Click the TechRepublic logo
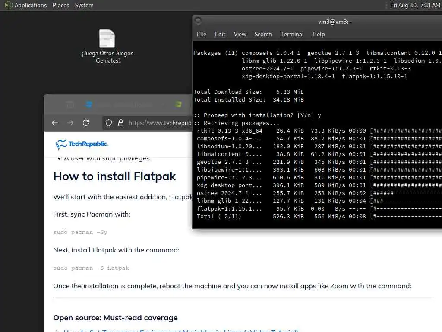 82,144
